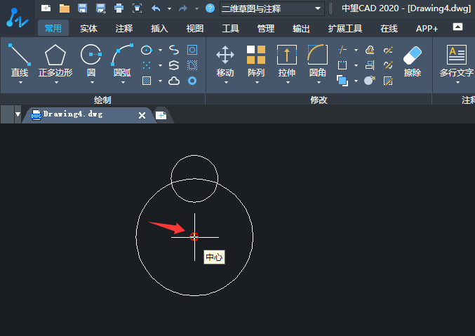The width and height of the screenshot is (475, 336).
Task: Print the drawing using printer icon
Action: tap(119, 8)
